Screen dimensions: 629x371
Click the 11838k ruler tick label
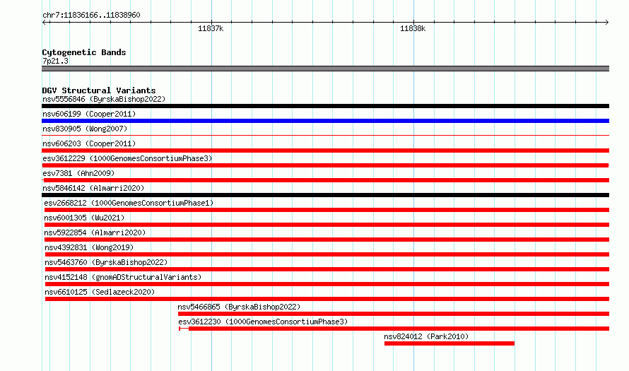(x=413, y=28)
